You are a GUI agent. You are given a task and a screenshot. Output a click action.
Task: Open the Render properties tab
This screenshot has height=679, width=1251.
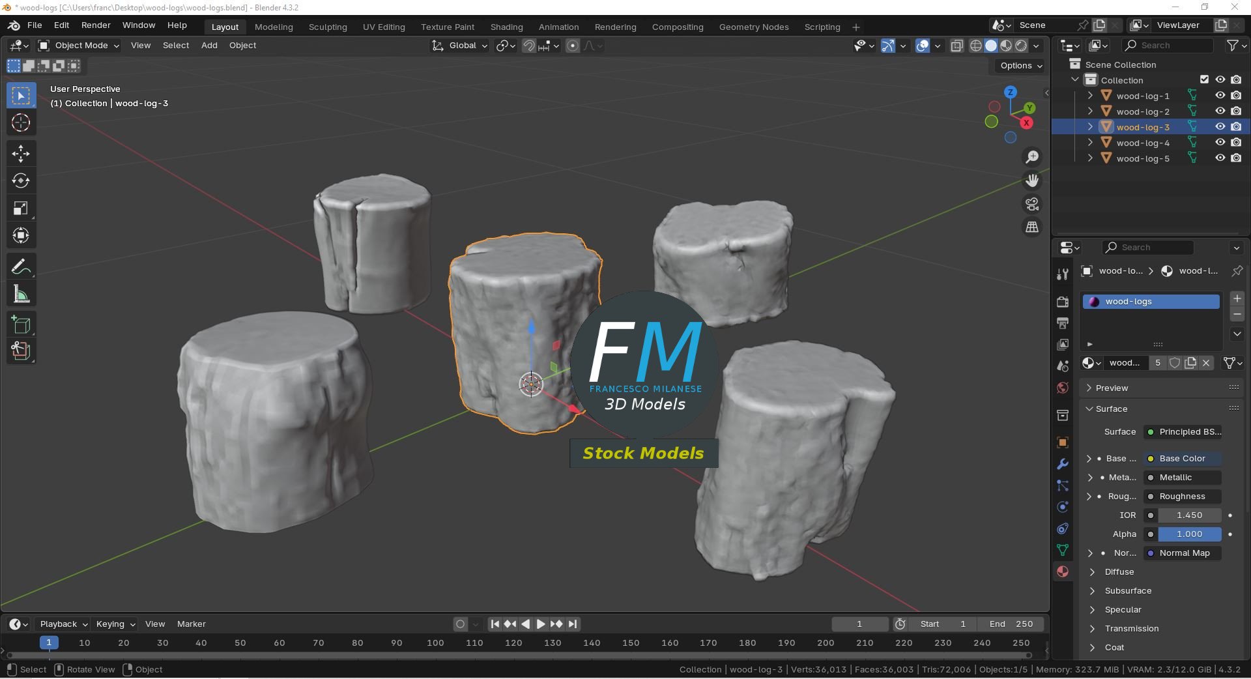pos(1063,302)
